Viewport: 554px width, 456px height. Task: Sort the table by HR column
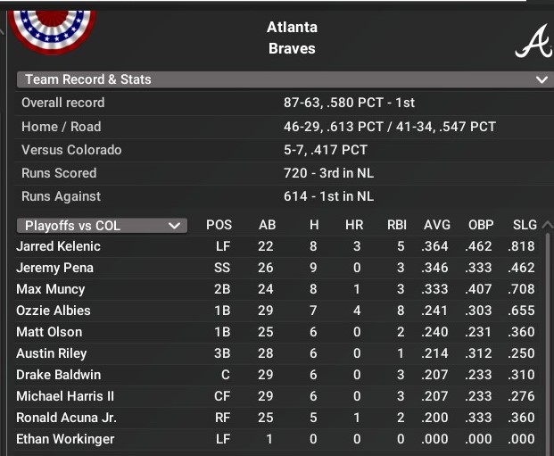click(354, 226)
